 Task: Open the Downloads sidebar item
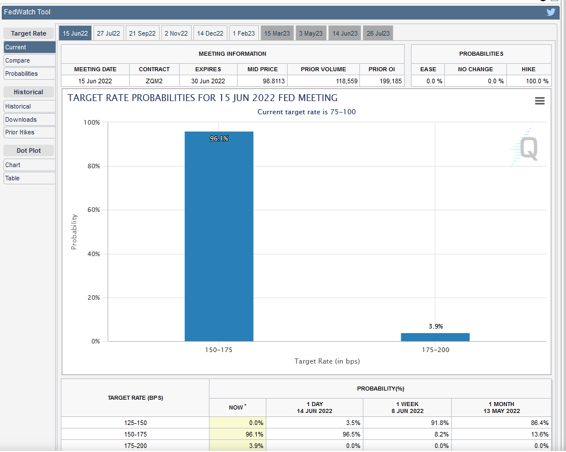(30, 119)
